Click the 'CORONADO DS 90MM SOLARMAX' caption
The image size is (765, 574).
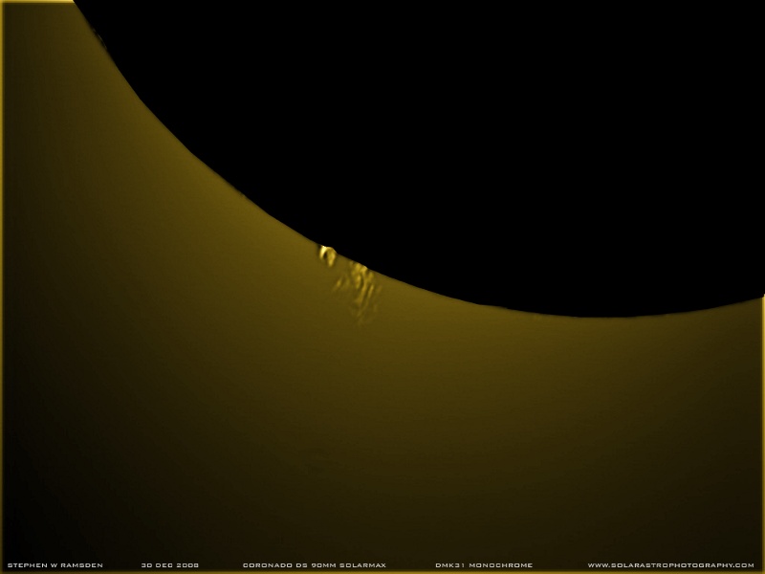pos(315,565)
